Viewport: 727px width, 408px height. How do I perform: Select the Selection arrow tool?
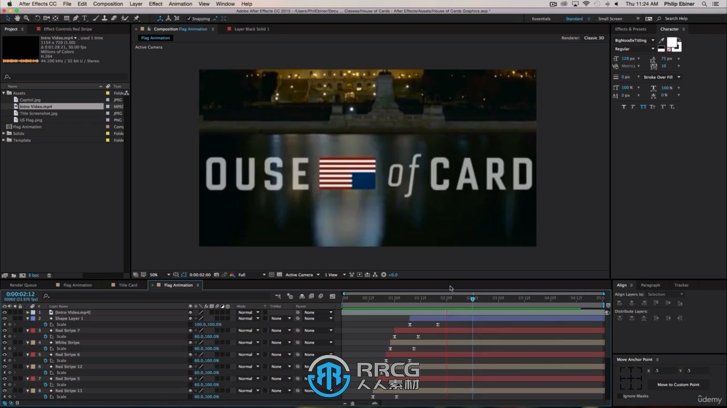[x=8, y=18]
